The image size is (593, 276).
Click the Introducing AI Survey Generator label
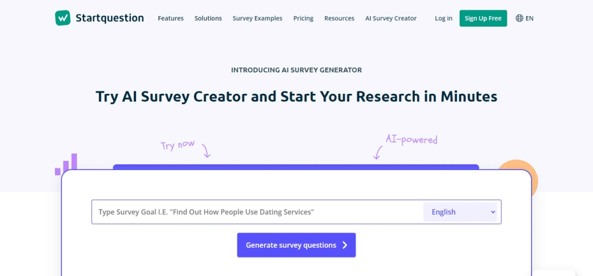(296, 70)
